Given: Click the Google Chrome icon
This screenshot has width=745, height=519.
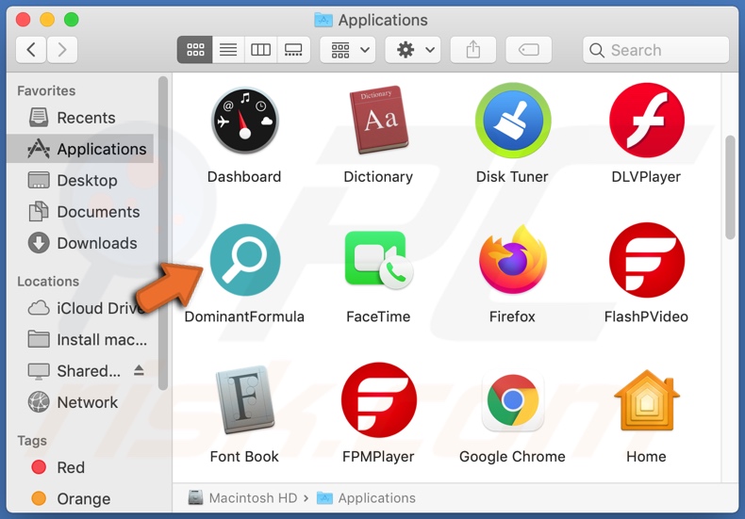Looking at the screenshot, I should (512, 401).
